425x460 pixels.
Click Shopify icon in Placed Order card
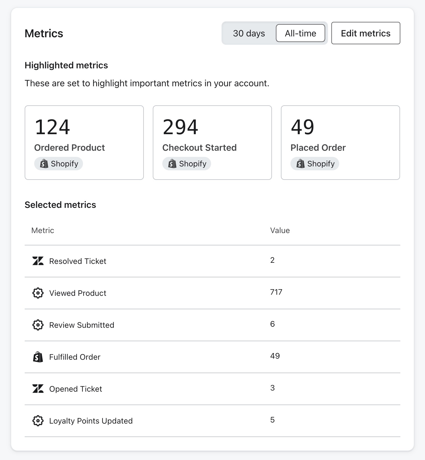click(x=300, y=164)
